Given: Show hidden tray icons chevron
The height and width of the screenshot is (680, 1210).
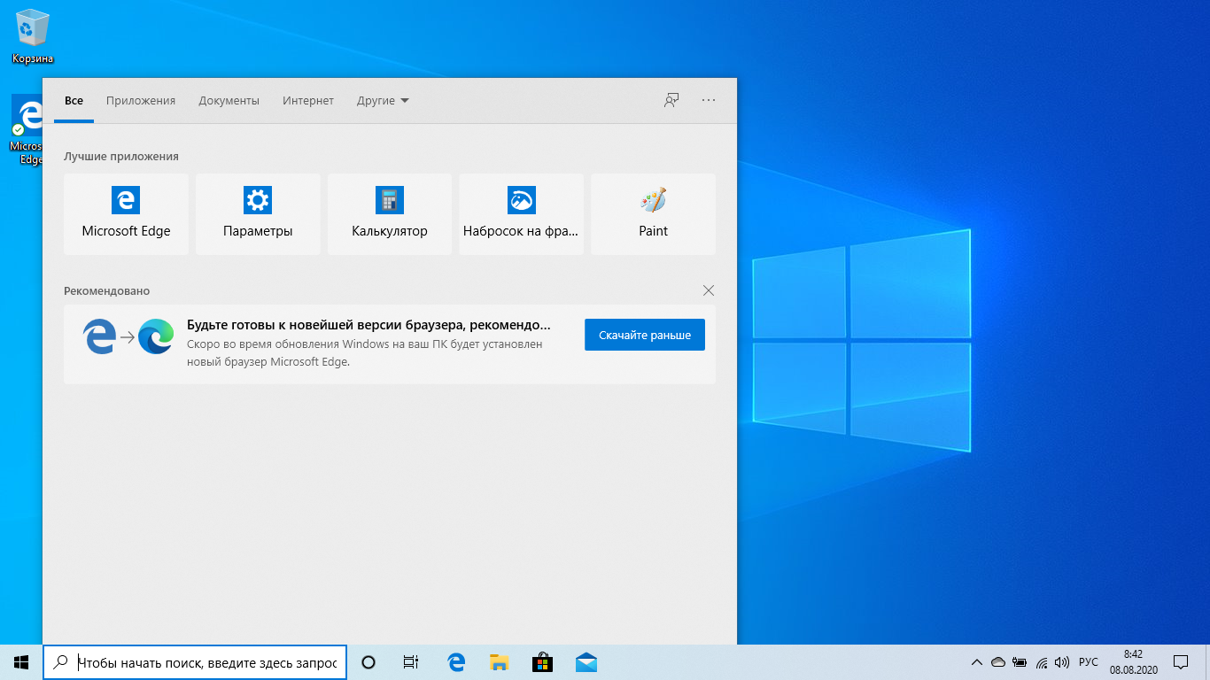Looking at the screenshot, I should click(x=977, y=662).
